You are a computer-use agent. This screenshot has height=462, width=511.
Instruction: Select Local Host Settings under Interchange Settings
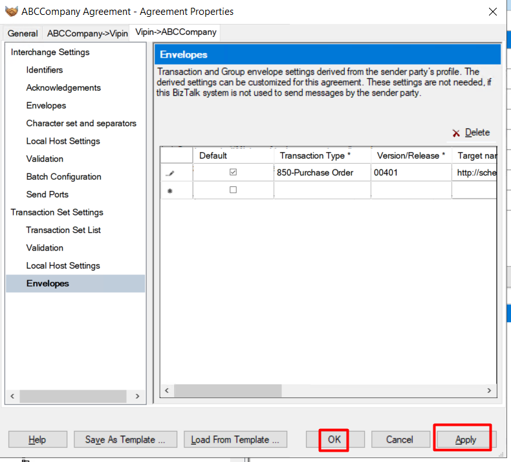63,141
